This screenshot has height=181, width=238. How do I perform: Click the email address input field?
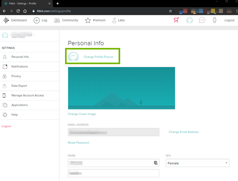pyautogui.click(x=113, y=132)
